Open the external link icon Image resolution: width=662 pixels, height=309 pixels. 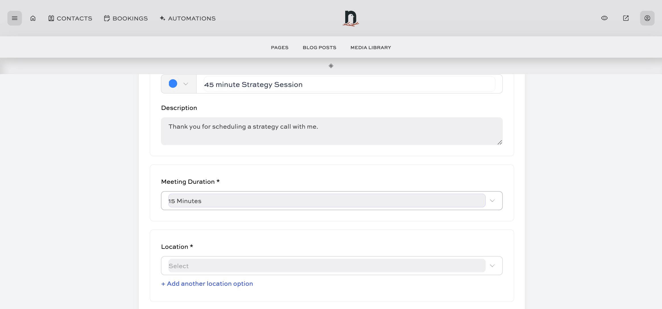point(626,18)
